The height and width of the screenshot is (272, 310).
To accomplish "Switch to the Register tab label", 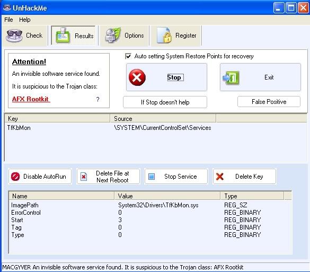I will pyautogui.click(x=186, y=36).
